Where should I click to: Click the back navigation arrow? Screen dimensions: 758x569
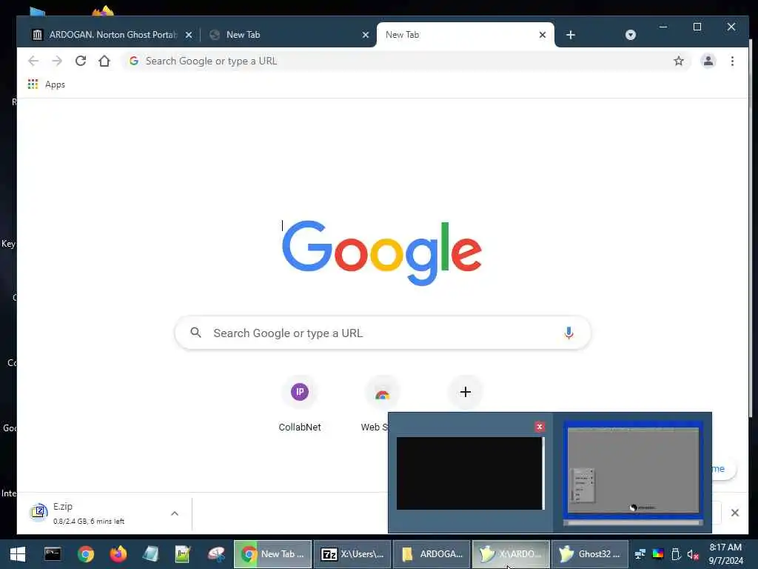tap(33, 61)
